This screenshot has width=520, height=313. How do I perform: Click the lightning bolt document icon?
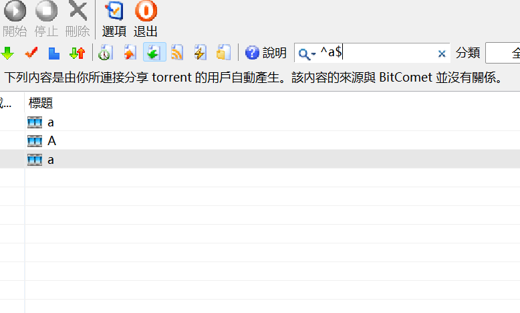201,52
